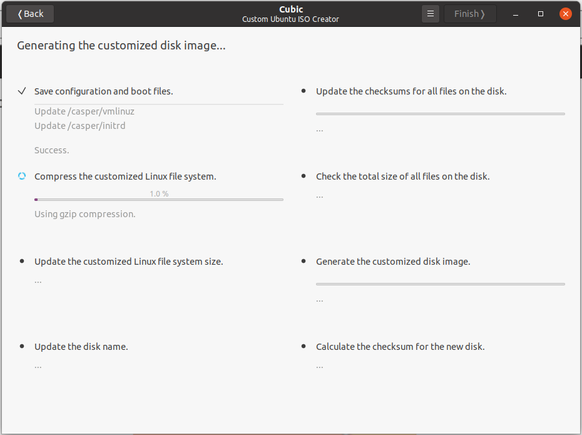Minimize the Cubic window

pos(516,14)
